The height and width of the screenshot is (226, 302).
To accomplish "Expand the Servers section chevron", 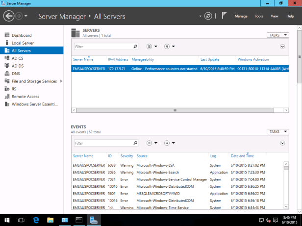I will (x=283, y=47).
